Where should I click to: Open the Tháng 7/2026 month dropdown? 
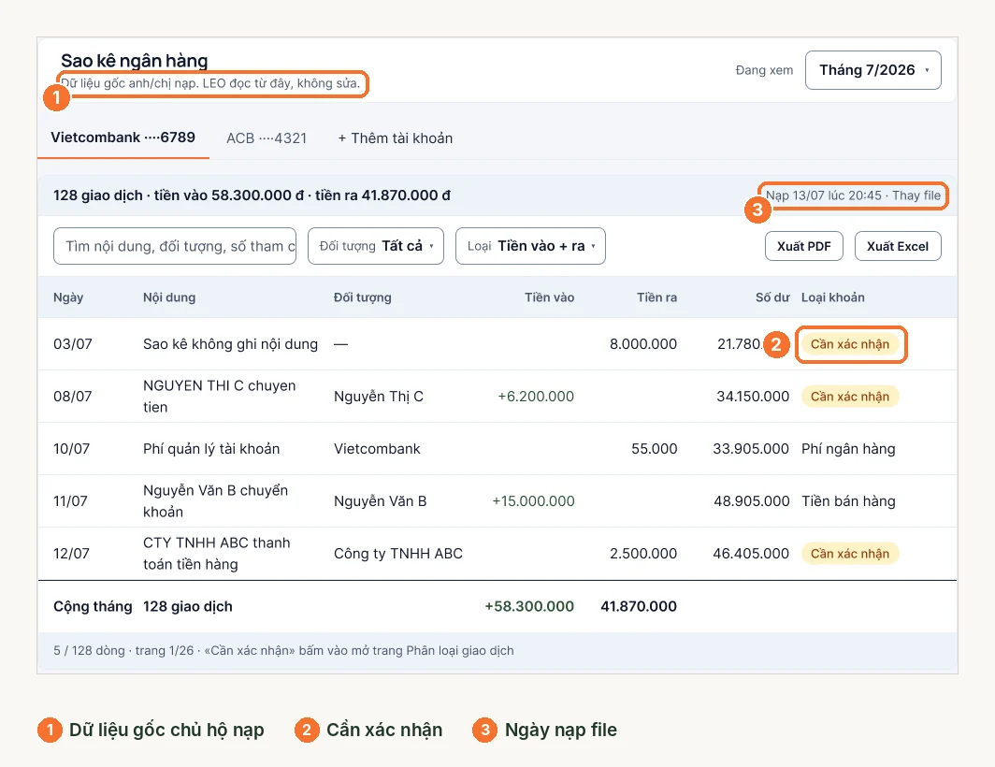872,70
